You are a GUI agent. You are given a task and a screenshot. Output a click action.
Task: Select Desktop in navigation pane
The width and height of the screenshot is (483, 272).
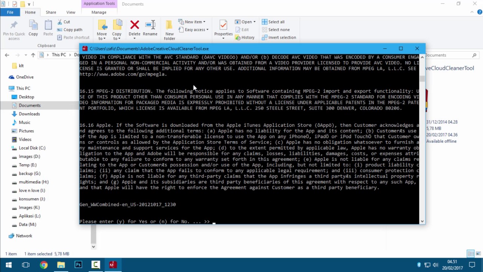26,97
